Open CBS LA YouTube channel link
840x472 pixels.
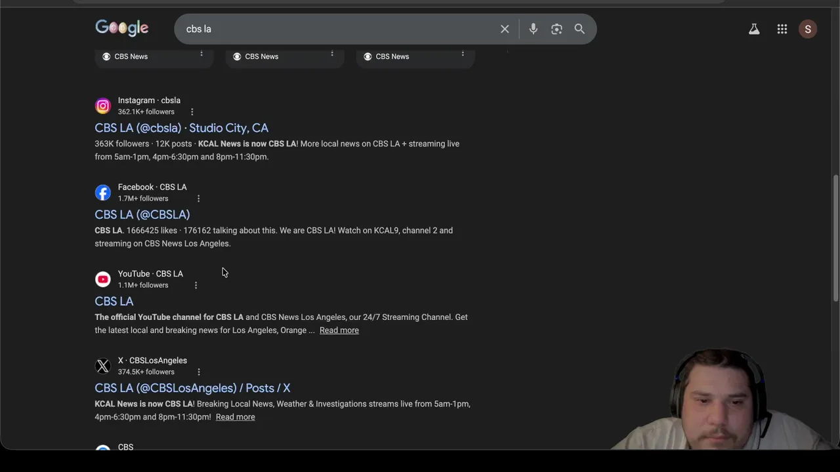point(114,301)
